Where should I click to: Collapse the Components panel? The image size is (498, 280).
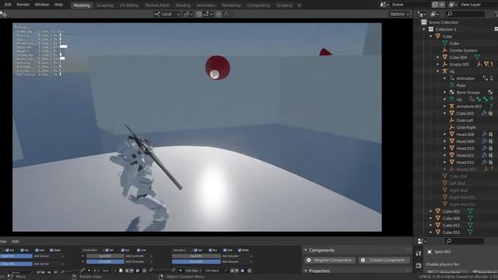(306, 250)
